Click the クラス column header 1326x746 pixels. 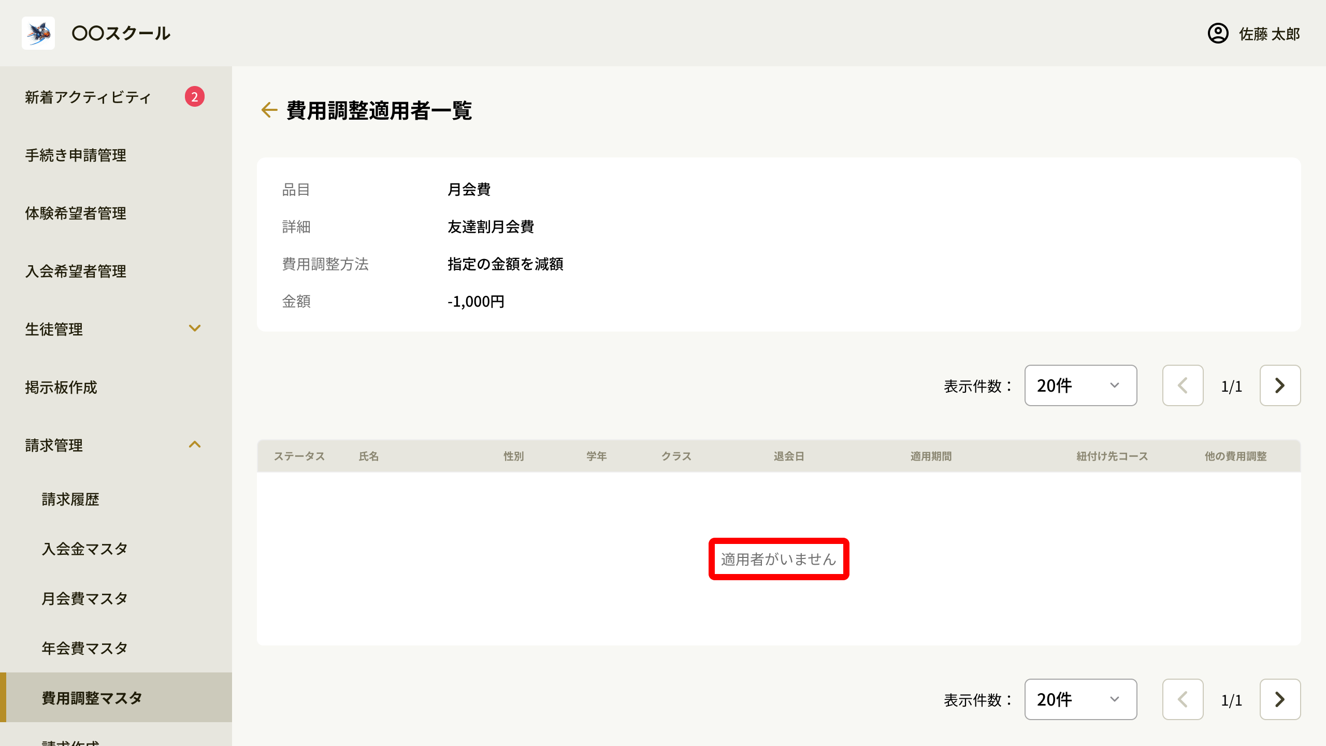tap(676, 456)
